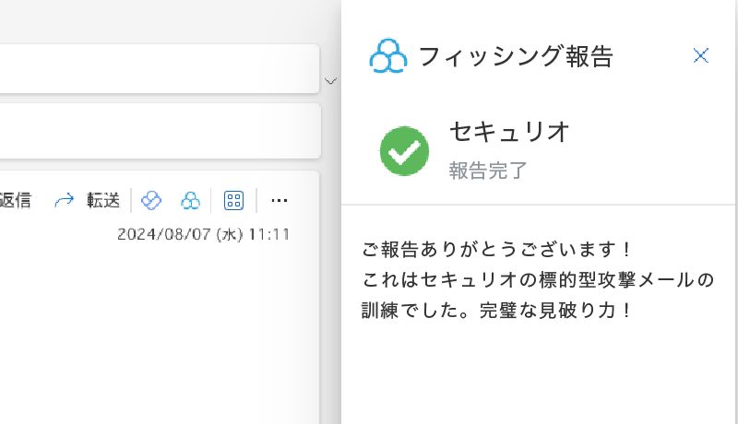Click the message timestamp 2024/08/07 (水) 11:11
This screenshot has height=424, width=738.
click(203, 234)
